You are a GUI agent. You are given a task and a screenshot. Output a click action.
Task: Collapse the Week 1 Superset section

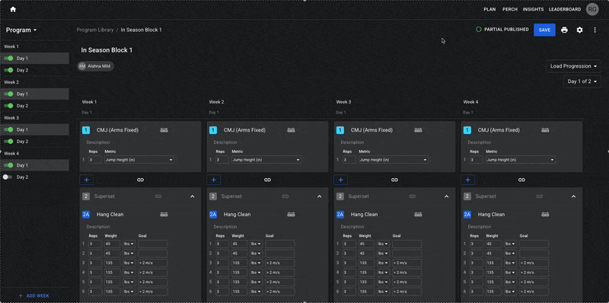click(x=193, y=196)
